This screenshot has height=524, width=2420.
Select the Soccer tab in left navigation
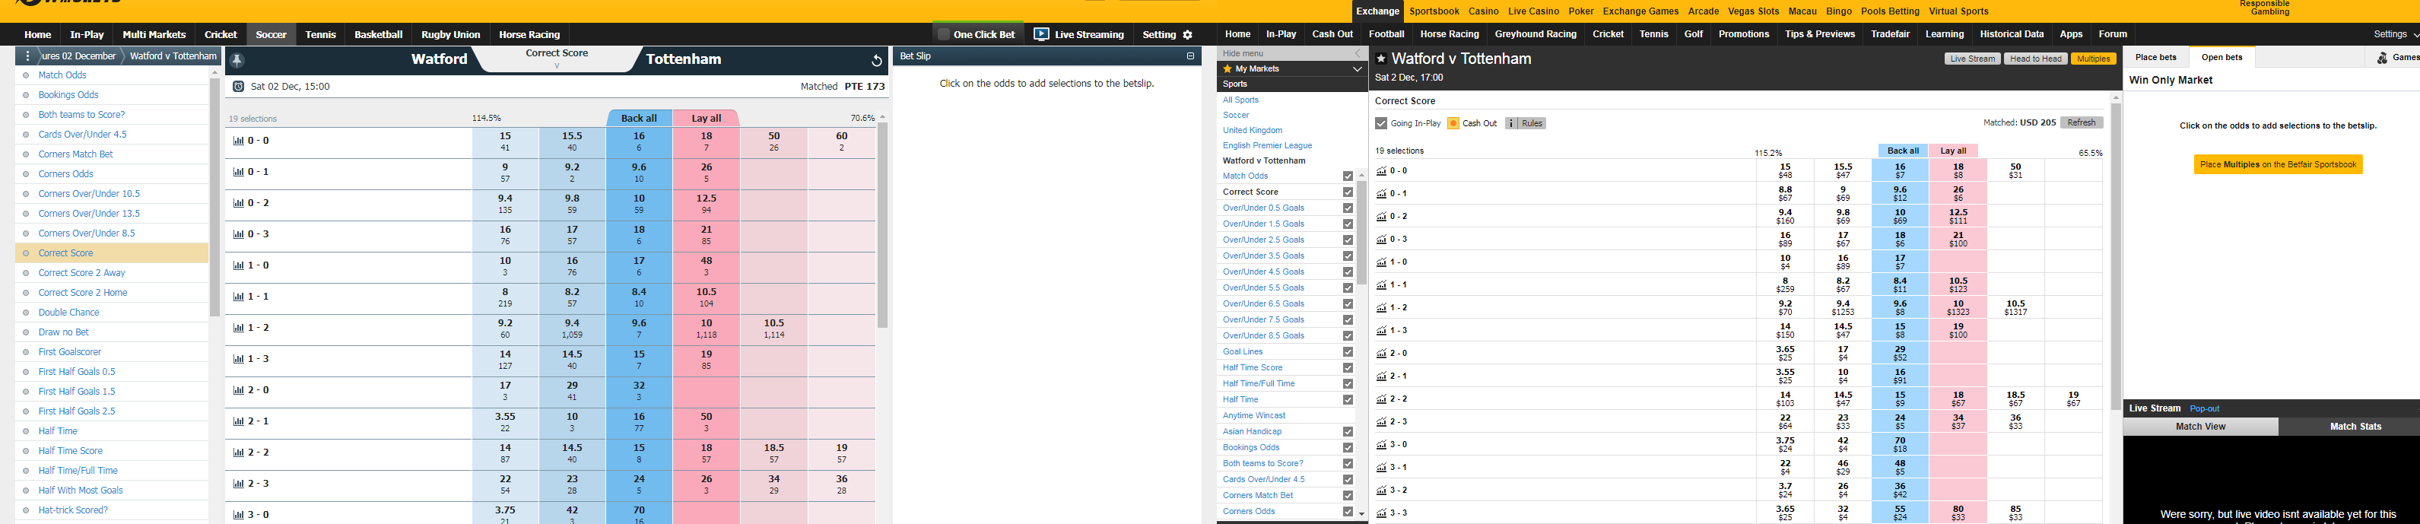pyautogui.click(x=272, y=35)
